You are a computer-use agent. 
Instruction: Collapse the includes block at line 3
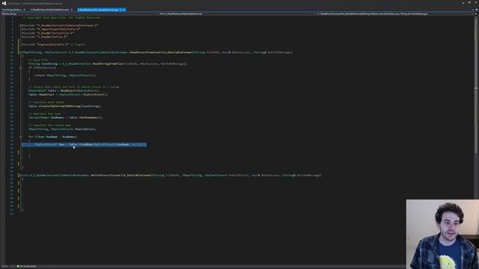(20, 25)
